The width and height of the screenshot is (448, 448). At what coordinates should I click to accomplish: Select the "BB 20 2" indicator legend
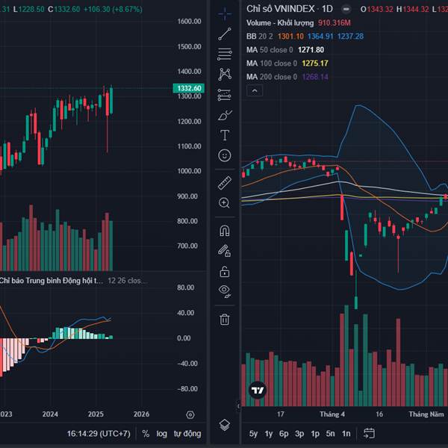click(259, 37)
